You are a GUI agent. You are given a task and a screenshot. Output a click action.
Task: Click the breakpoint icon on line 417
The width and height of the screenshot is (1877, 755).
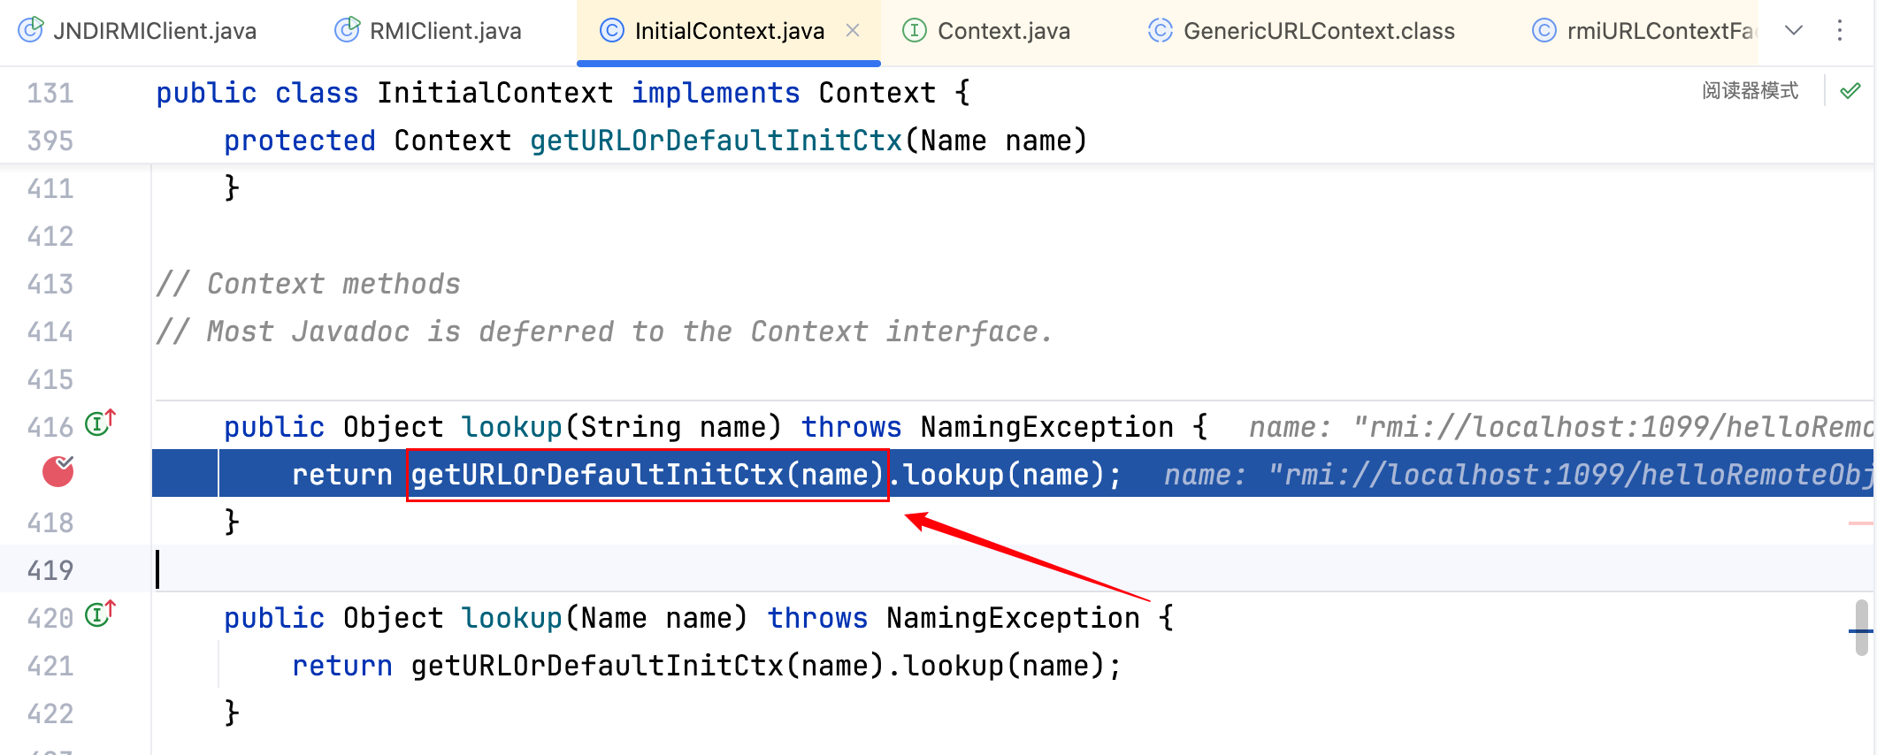click(58, 472)
